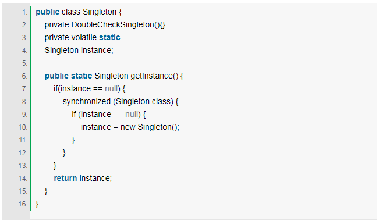Viewport: 379px width, 221px height.
Task: Click the 'public' keyword on line 1
Action: (x=48, y=12)
